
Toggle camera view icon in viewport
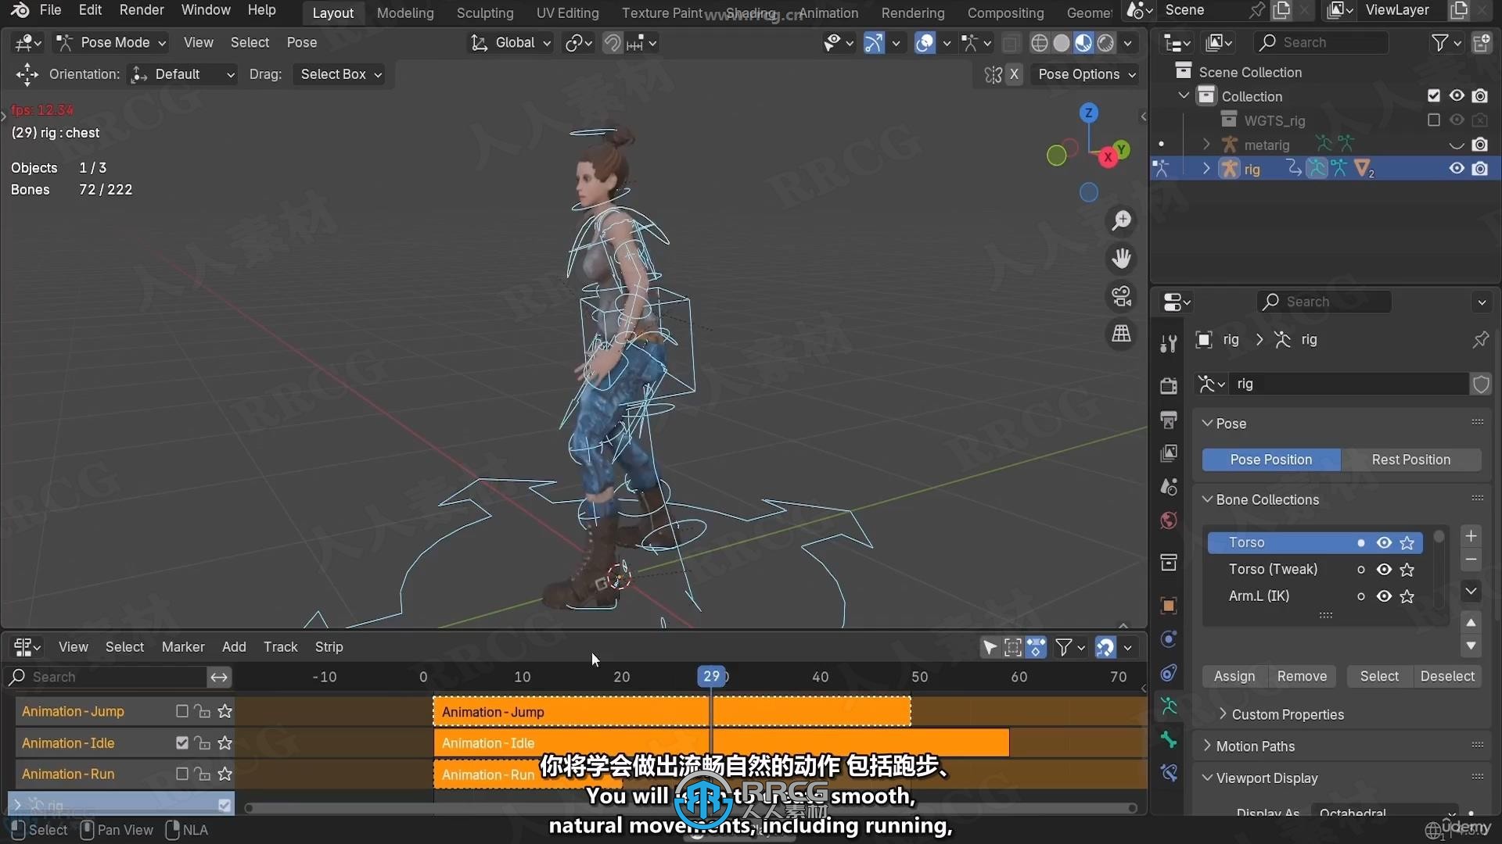[1121, 296]
